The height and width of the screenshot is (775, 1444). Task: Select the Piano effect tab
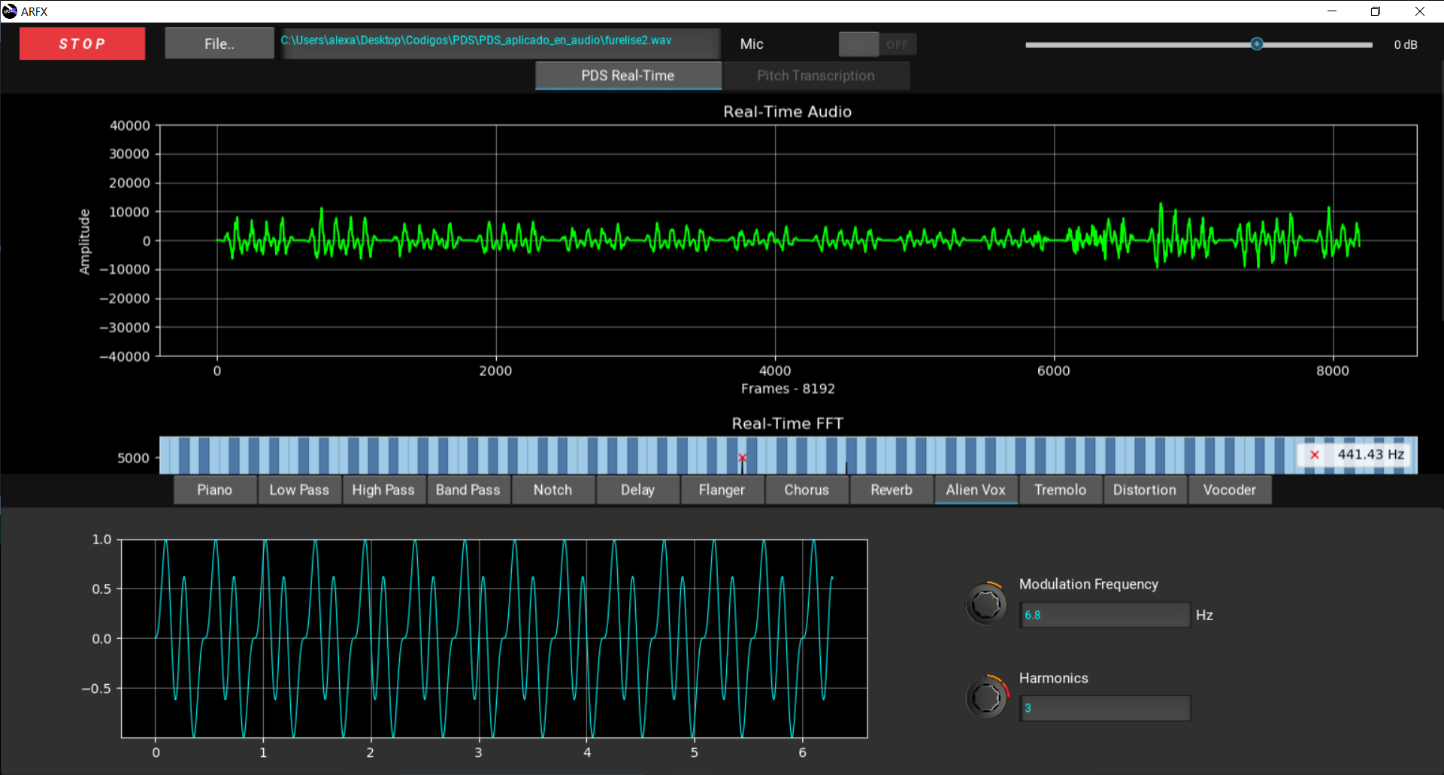tap(215, 490)
